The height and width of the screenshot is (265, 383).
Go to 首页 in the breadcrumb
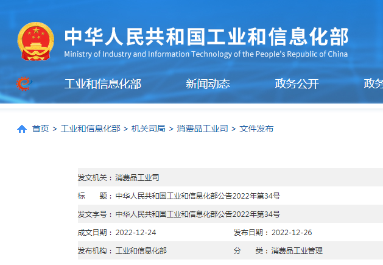click(41, 129)
